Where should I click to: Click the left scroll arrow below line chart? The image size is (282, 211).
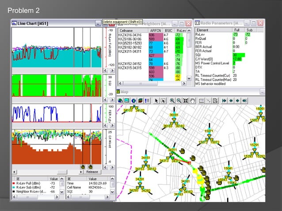point(13,172)
